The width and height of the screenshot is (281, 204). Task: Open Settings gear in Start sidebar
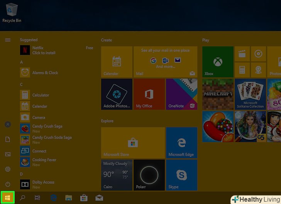[x=8, y=169]
